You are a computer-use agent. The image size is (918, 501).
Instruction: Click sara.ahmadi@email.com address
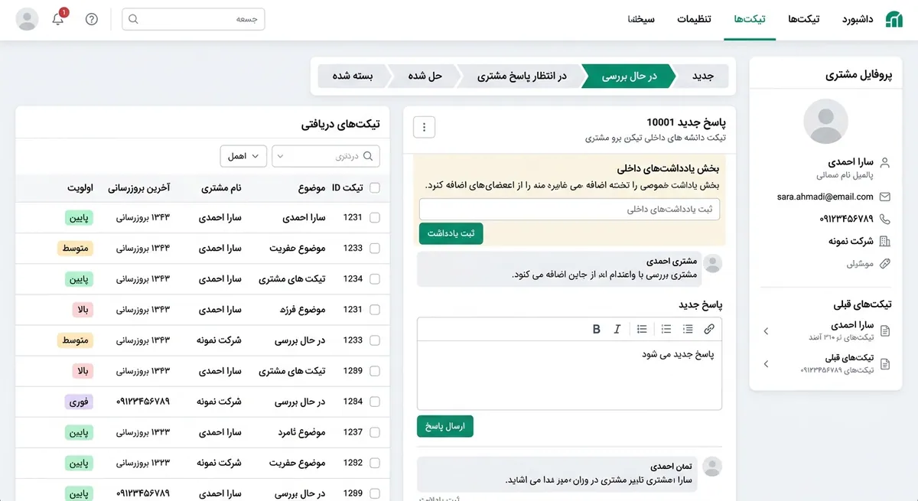tap(825, 197)
